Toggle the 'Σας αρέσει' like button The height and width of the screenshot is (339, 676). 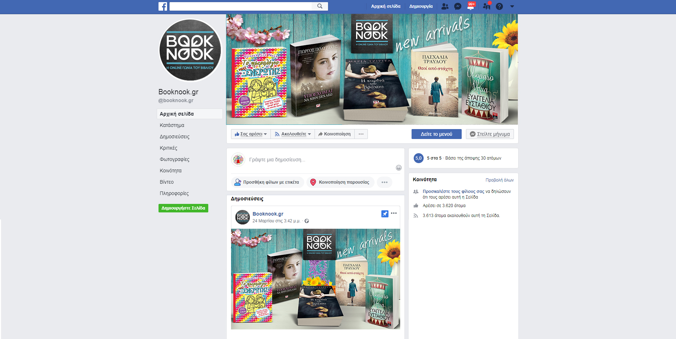click(x=251, y=134)
